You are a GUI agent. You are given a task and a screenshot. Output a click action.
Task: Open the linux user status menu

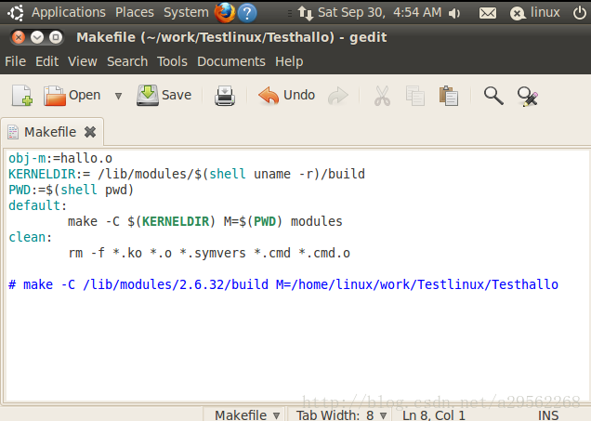coord(535,13)
